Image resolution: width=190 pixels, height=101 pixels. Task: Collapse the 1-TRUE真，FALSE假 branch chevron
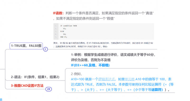coord(46,49)
